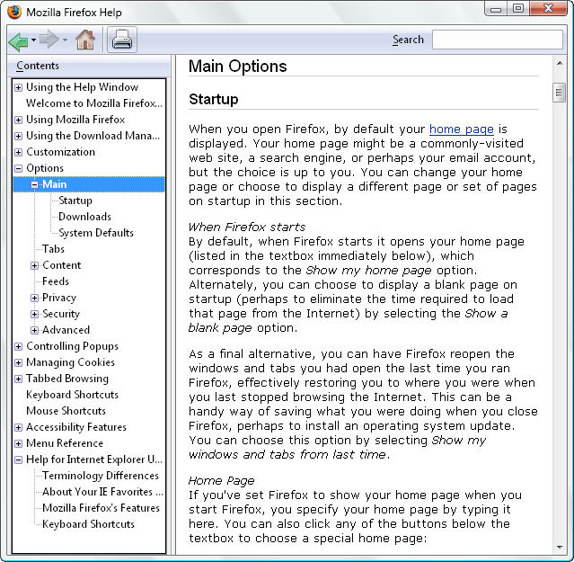Click the Firefox logo in title bar

click(14, 12)
